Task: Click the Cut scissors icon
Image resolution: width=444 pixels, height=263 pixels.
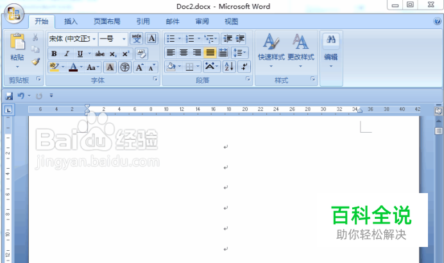Action: [x=35, y=37]
